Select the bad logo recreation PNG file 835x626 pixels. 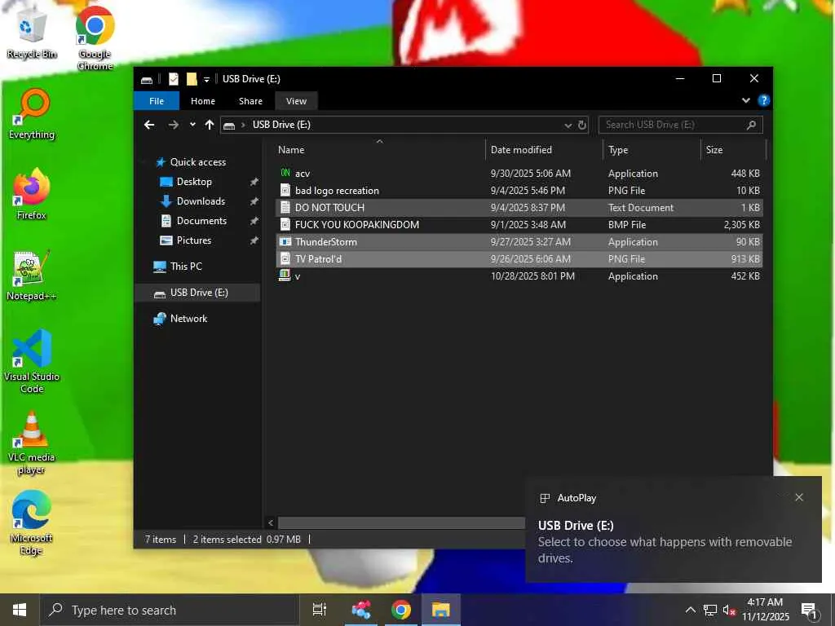click(x=519, y=191)
